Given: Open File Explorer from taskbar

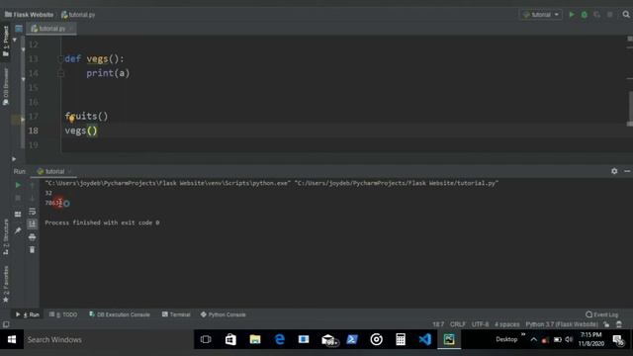Looking at the screenshot, I should 255,339.
